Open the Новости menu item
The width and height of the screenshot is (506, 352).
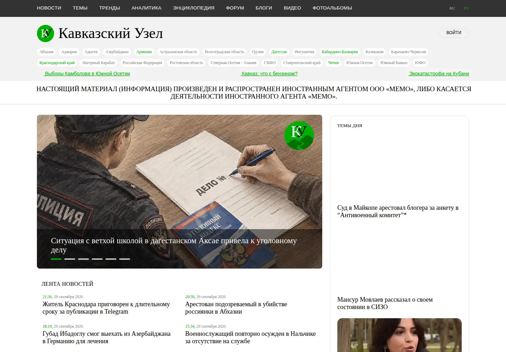(x=49, y=8)
